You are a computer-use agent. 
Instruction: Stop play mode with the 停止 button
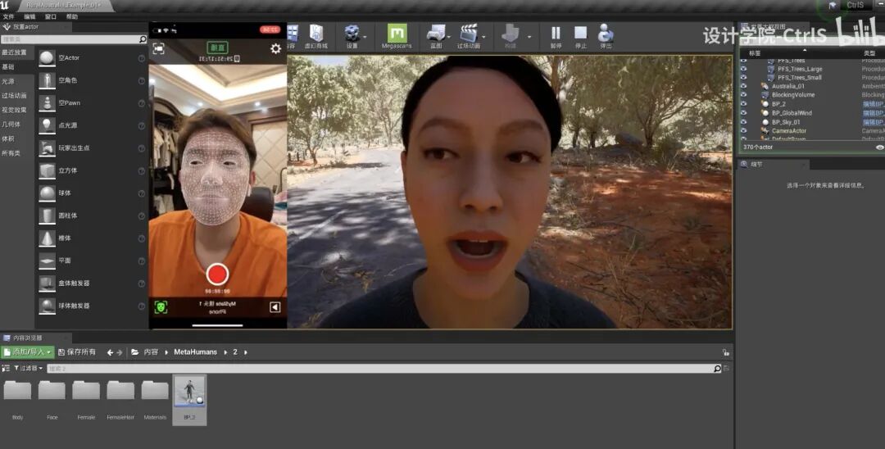[x=580, y=35]
